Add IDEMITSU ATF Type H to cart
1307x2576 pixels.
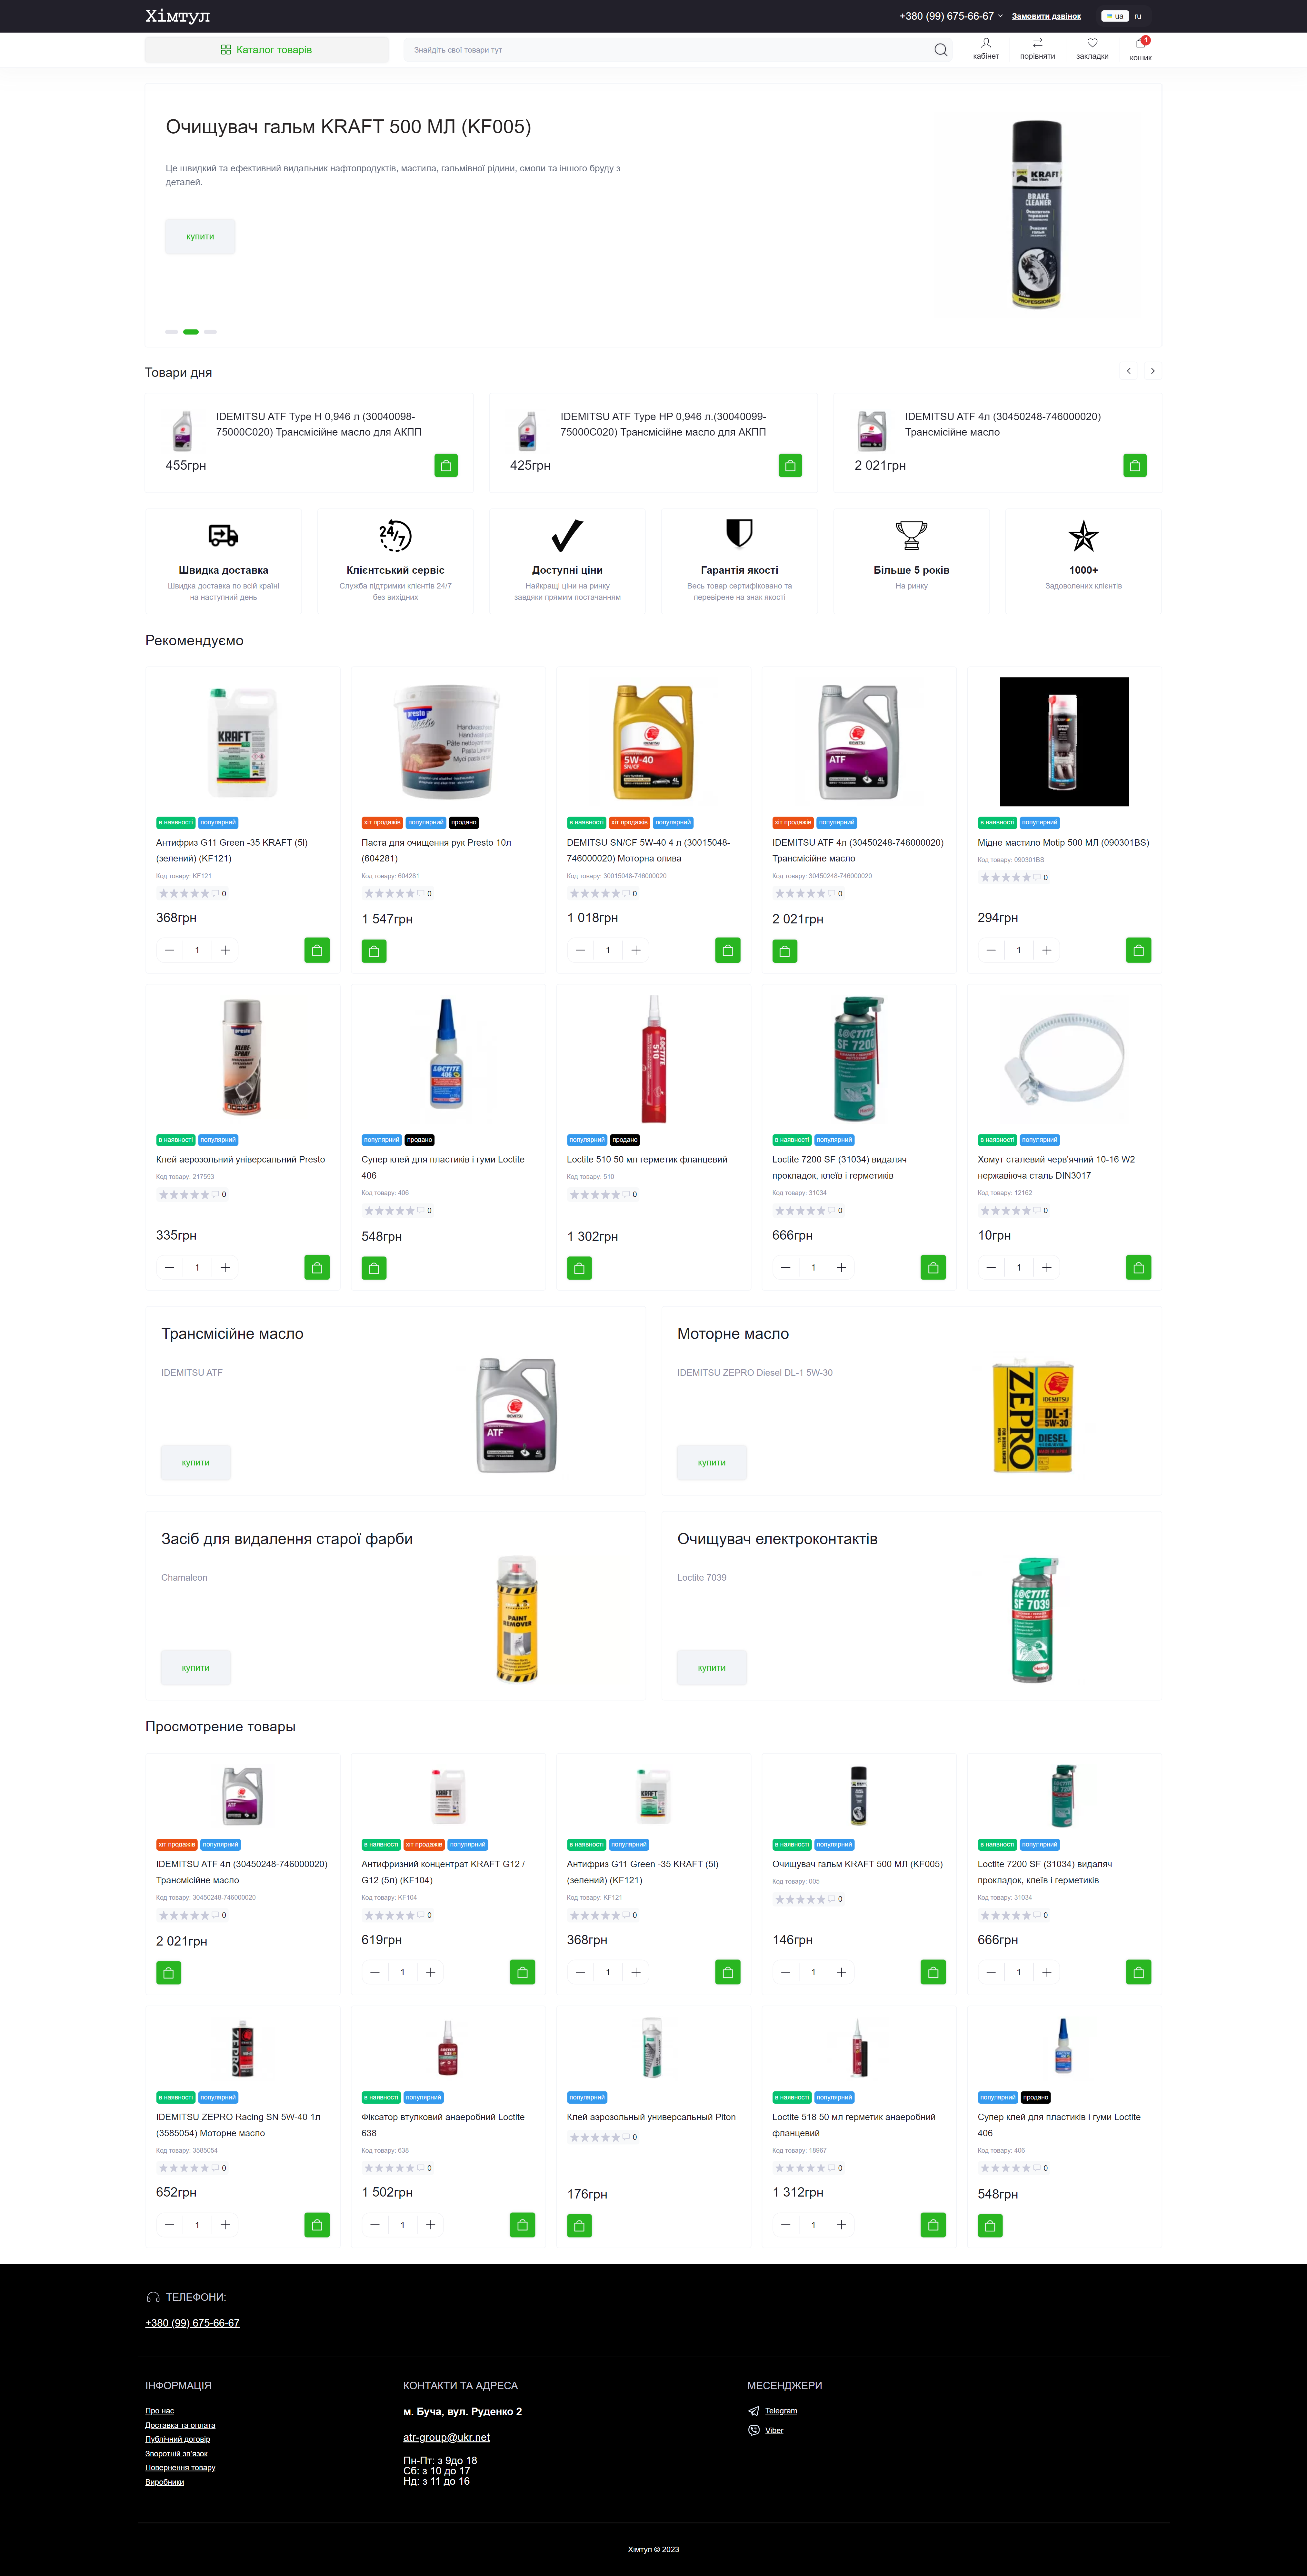coord(446,465)
